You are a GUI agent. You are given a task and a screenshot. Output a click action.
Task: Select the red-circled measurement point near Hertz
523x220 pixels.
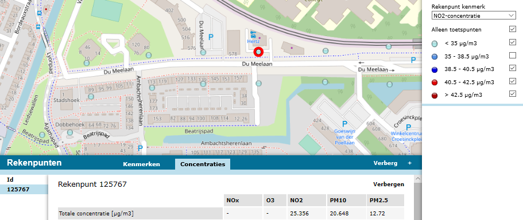[258, 52]
